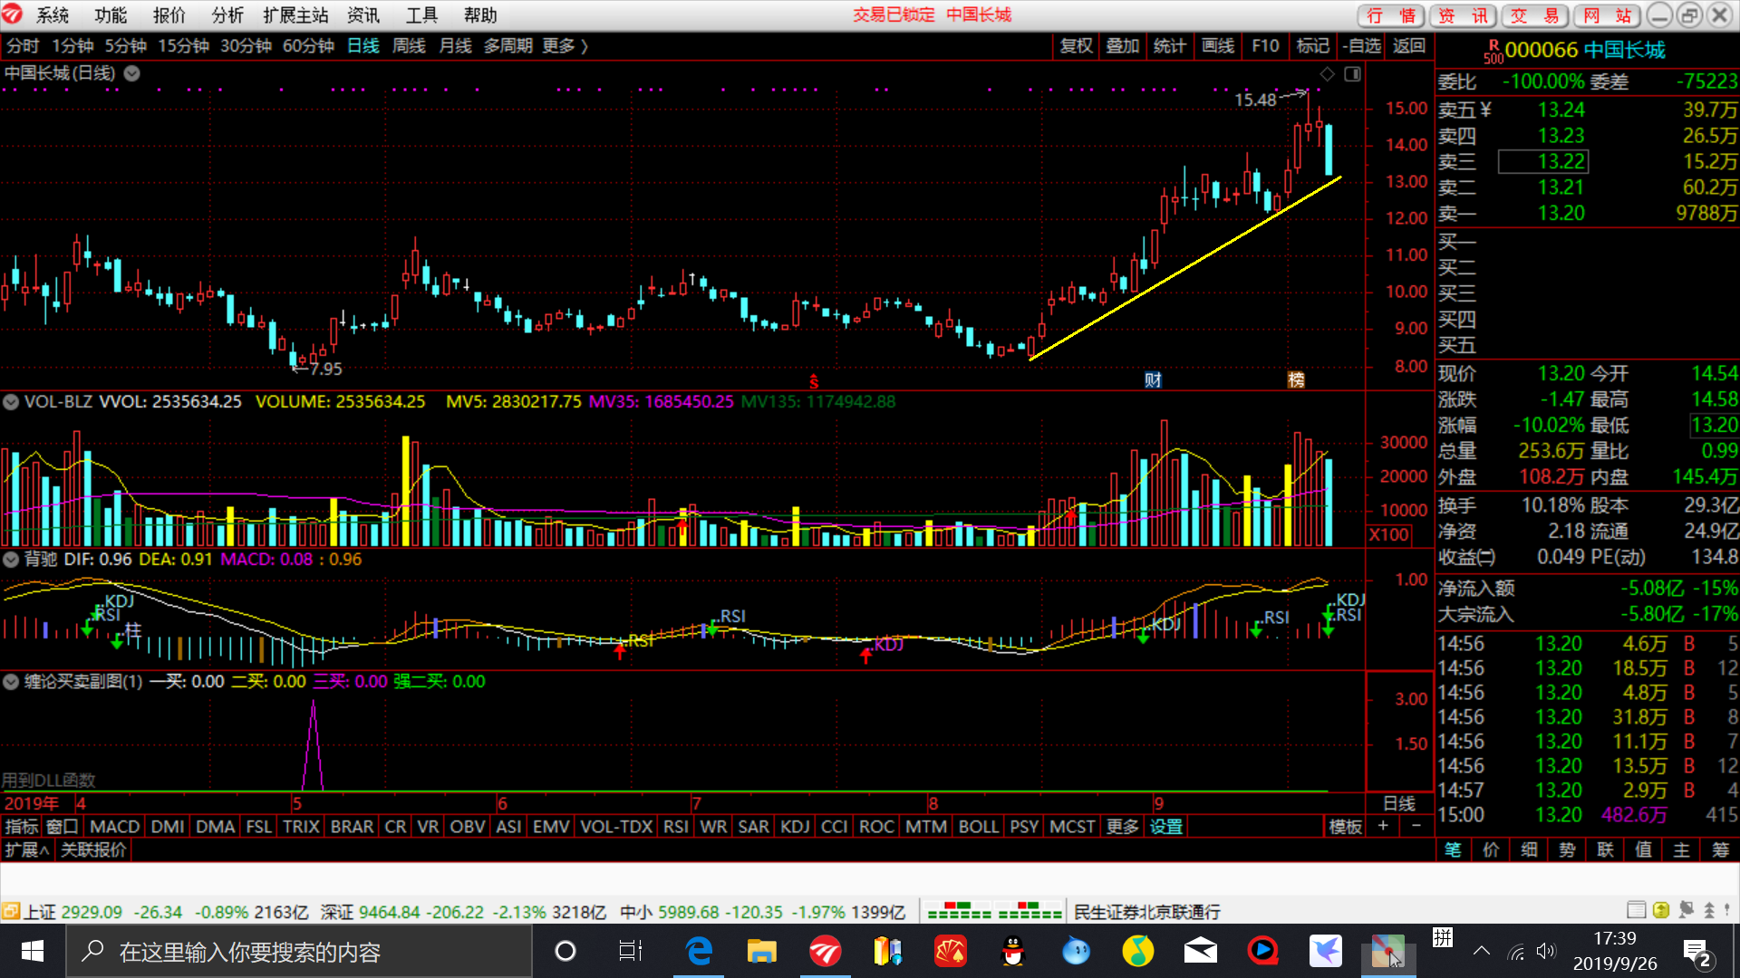Collapse the VOL-BLZ indicator panel toggle
1740x978 pixels.
point(11,402)
